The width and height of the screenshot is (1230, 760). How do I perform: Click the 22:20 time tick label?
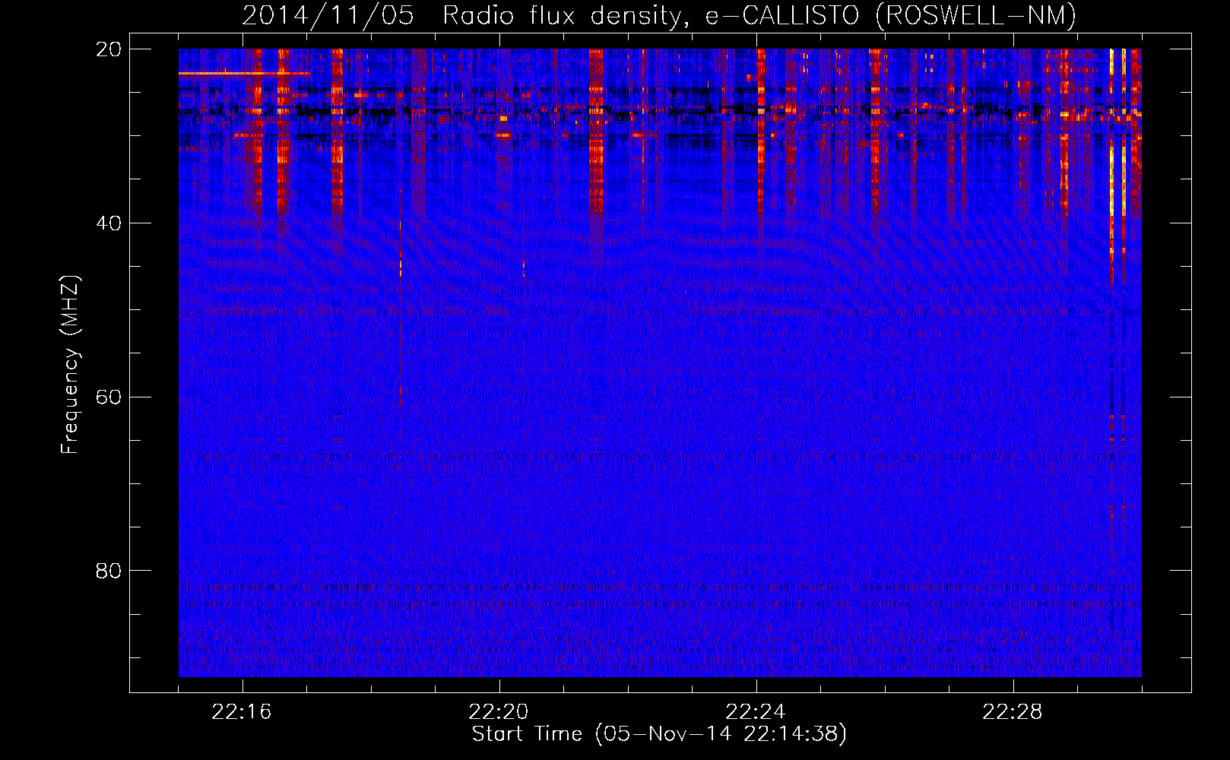[x=499, y=712]
